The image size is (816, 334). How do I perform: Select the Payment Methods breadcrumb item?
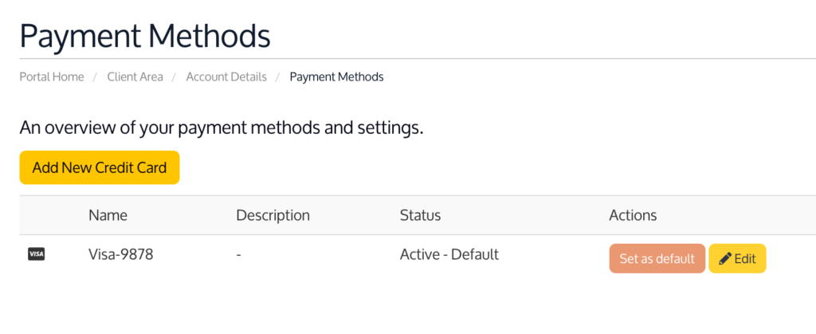tap(336, 77)
